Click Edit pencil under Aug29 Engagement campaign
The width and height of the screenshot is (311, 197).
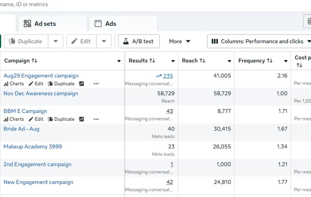point(36,84)
